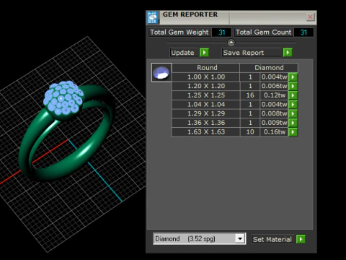Click the 1.00 X 1.00 size cell

coord(206,77)
